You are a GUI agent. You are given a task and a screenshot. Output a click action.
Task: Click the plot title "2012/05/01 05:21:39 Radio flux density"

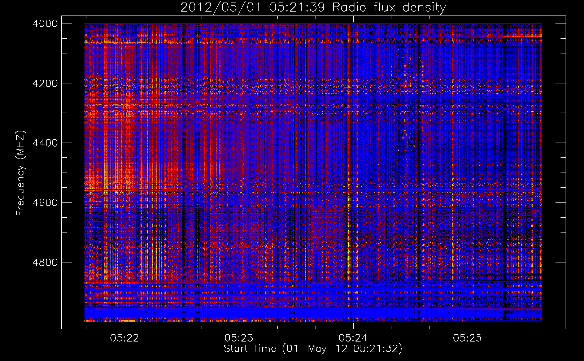313,7
